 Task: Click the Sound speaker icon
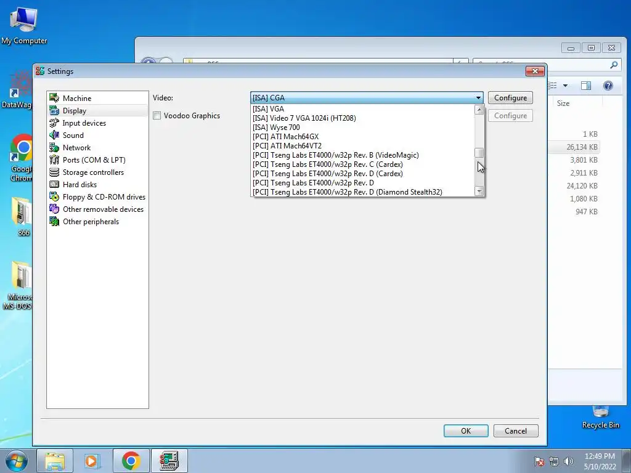(x=54, y=135)
